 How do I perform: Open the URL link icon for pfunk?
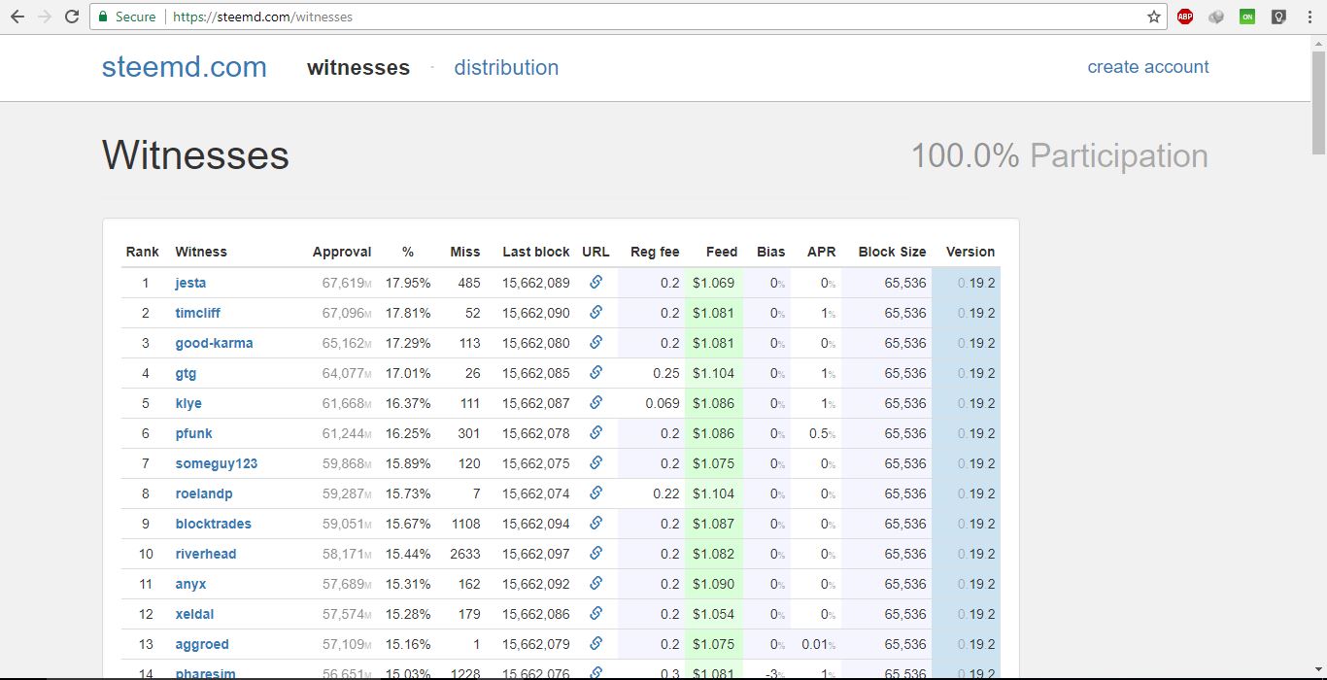coord(595,433)
